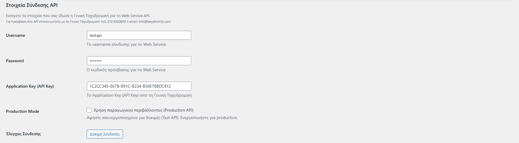Click the Application Key (API Key) text field

(x=139, y=86)
